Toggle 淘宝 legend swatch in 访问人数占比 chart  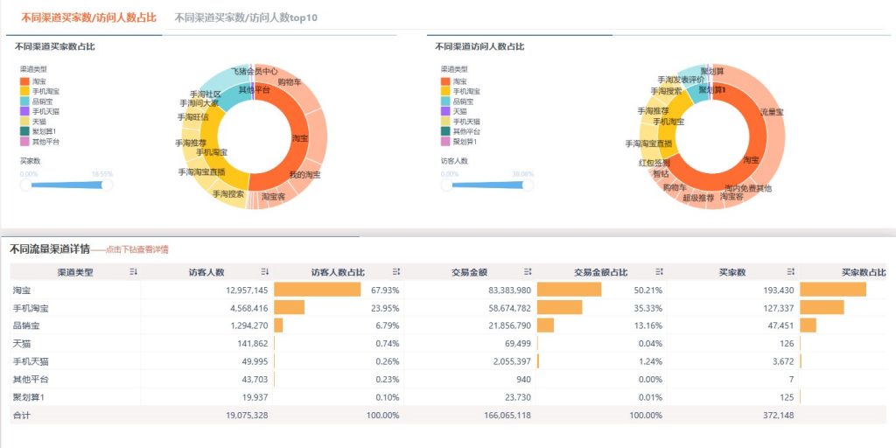(x=445, y=81)
